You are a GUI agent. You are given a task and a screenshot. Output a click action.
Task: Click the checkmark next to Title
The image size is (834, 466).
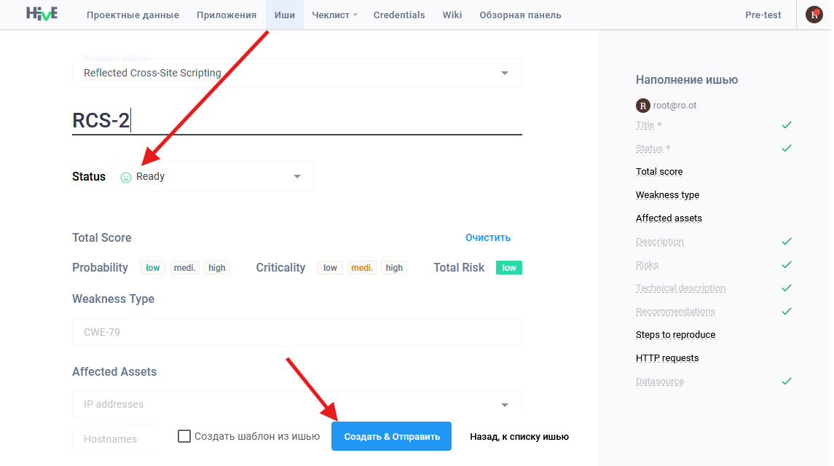[x=787, y=125]
